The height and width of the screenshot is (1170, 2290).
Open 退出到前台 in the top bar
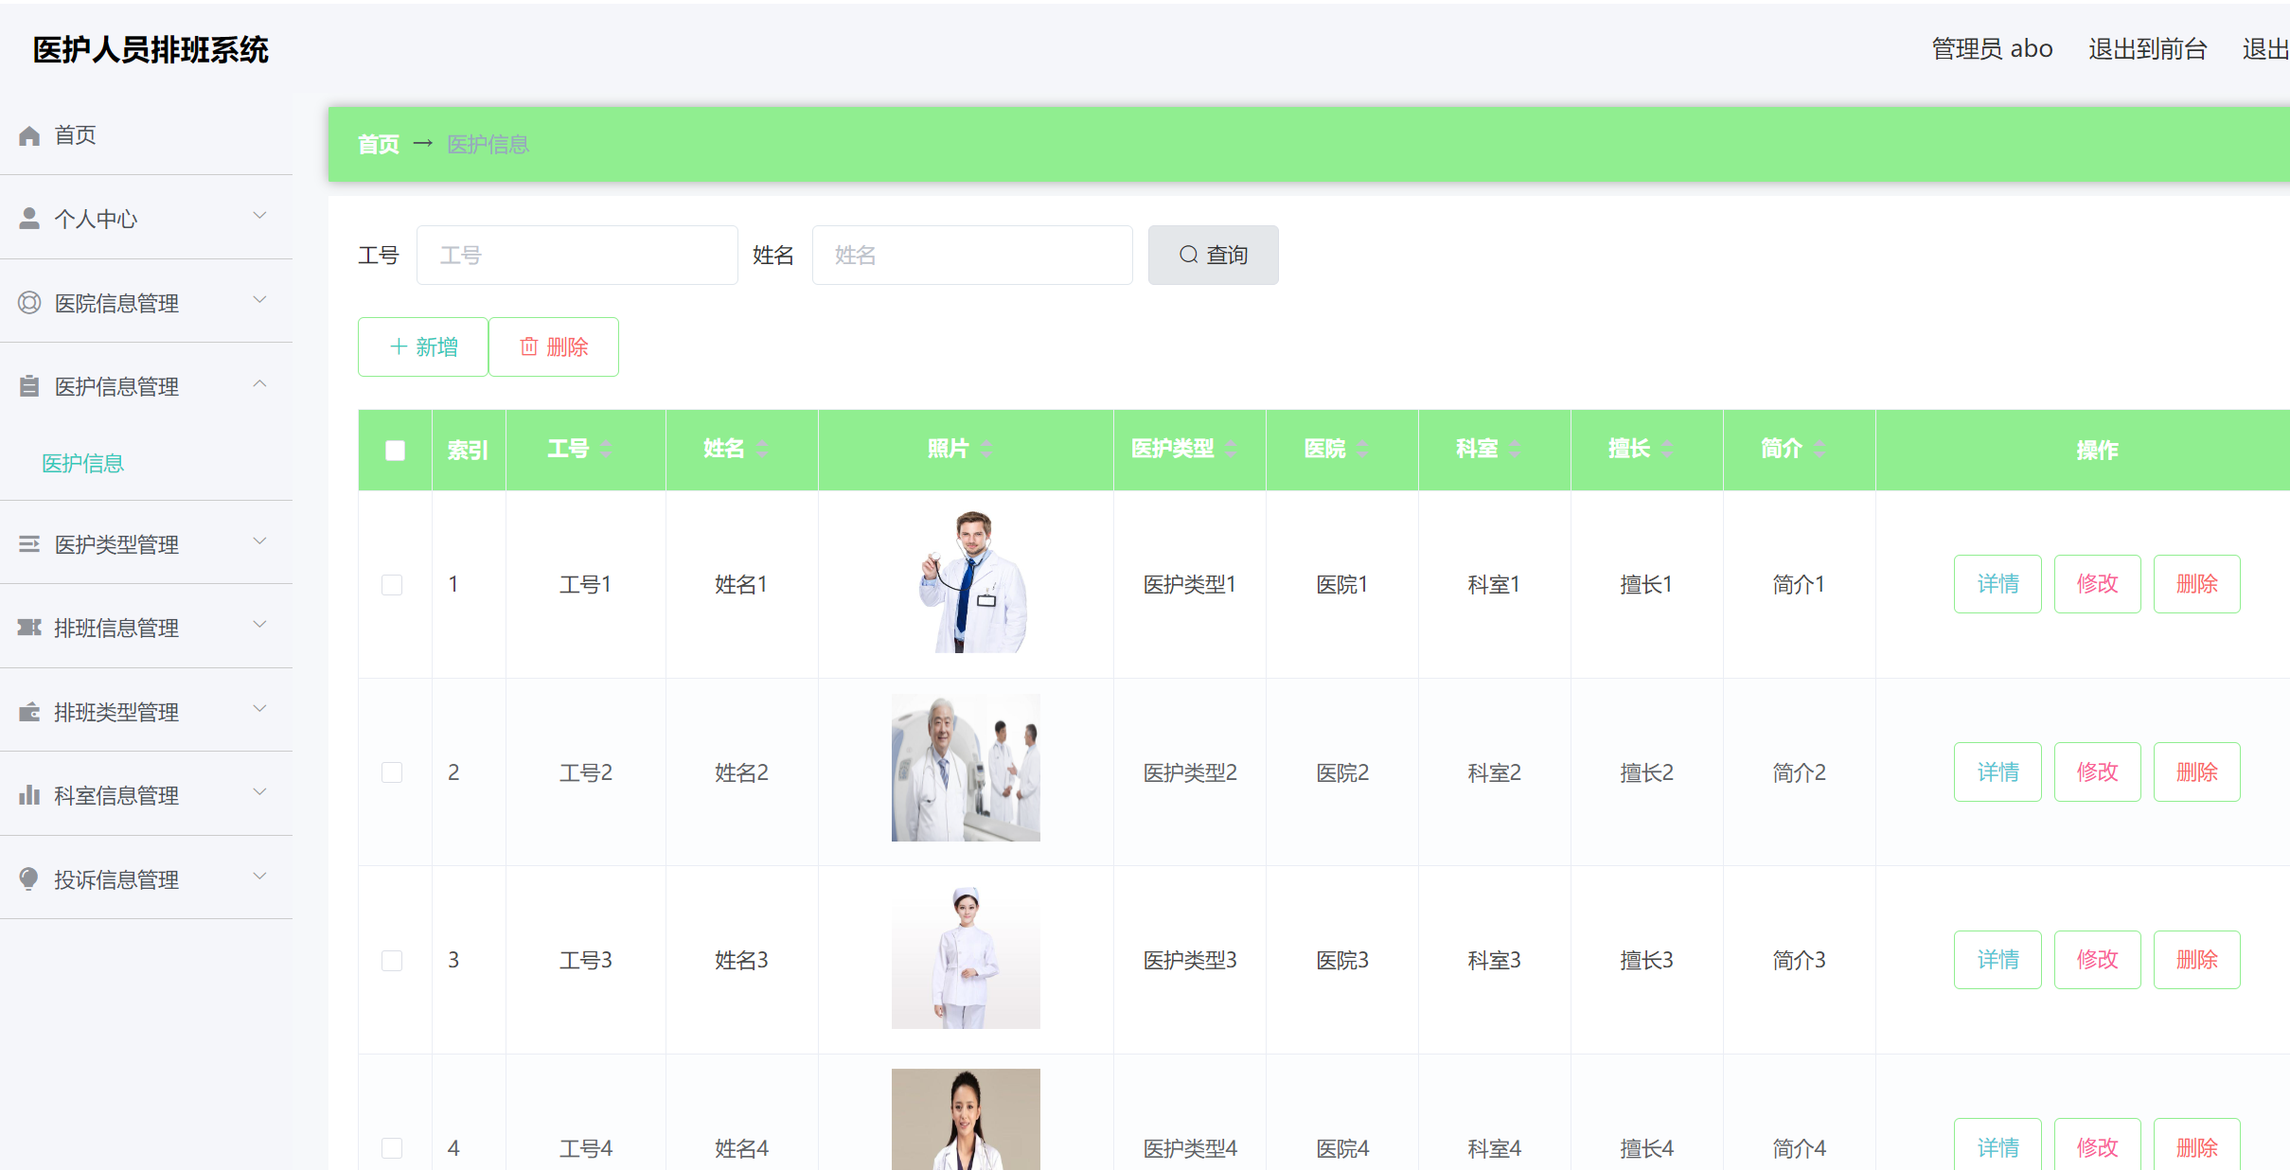click(x=2146, y=48)
